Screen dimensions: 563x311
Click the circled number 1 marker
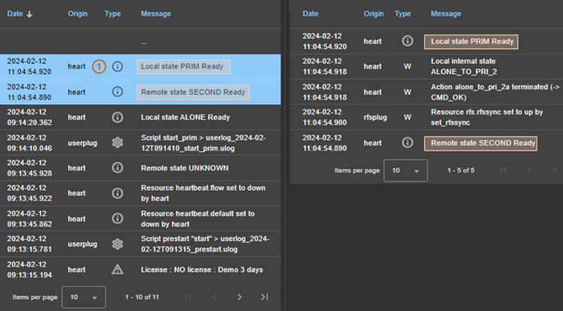pos(99,66)
